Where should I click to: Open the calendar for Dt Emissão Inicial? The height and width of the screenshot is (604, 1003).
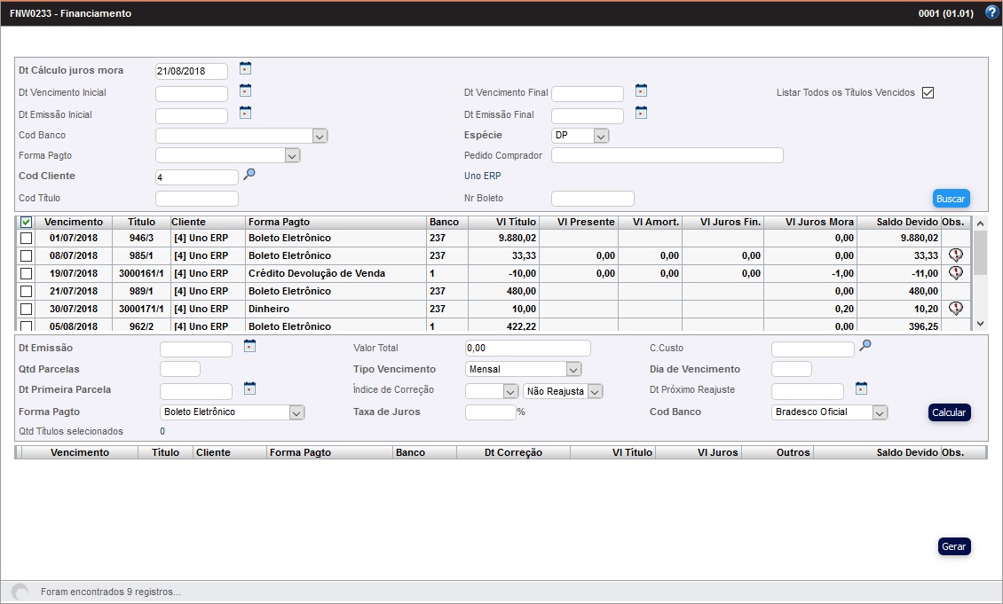[x=245, y=113]
